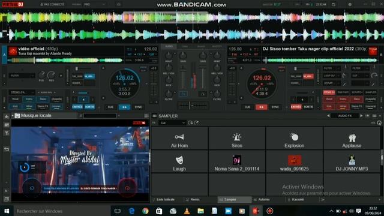
Task: Open the FILTER effect dropdown on left deck
Action: [22, 76]
